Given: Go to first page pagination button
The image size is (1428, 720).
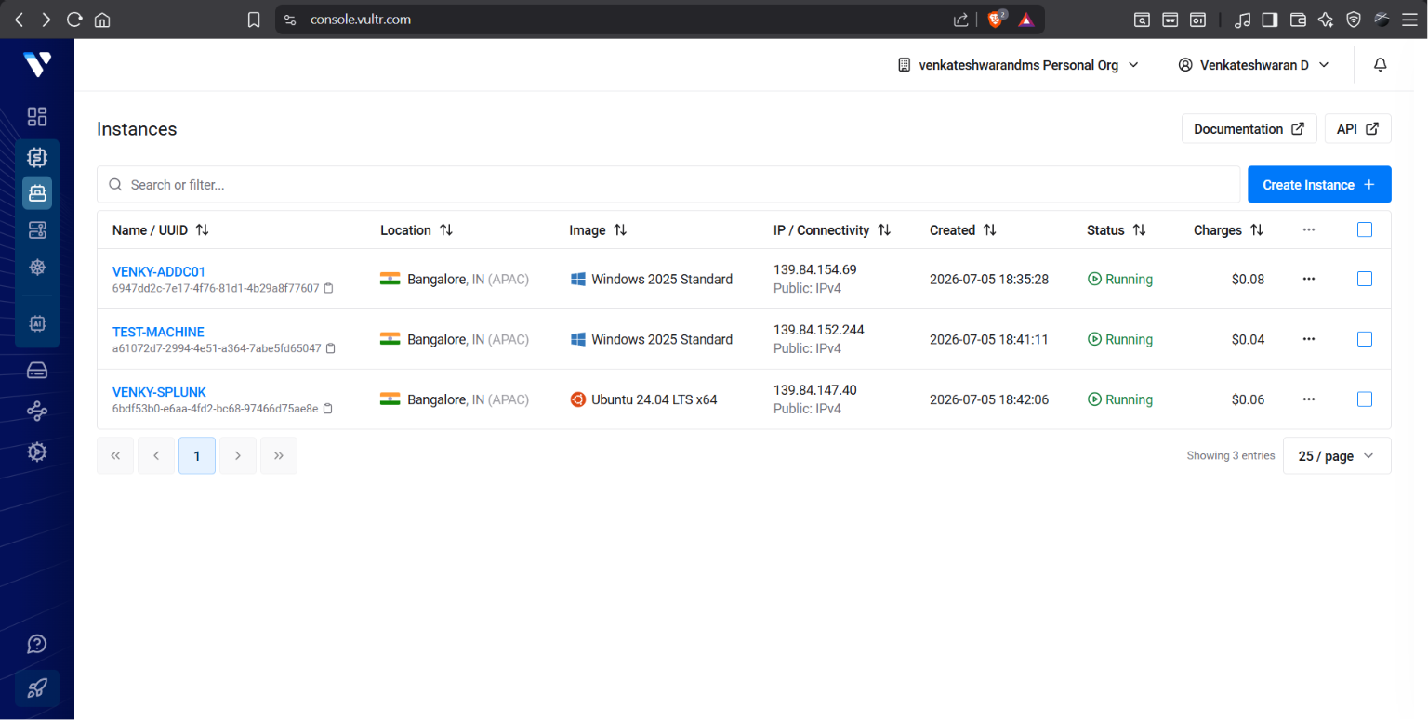Looking at the screenshot, I should point(115,455).
